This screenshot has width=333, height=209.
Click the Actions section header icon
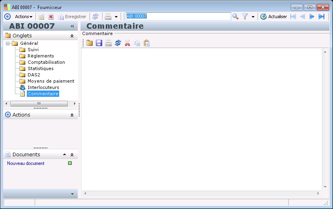coord(8,115)
